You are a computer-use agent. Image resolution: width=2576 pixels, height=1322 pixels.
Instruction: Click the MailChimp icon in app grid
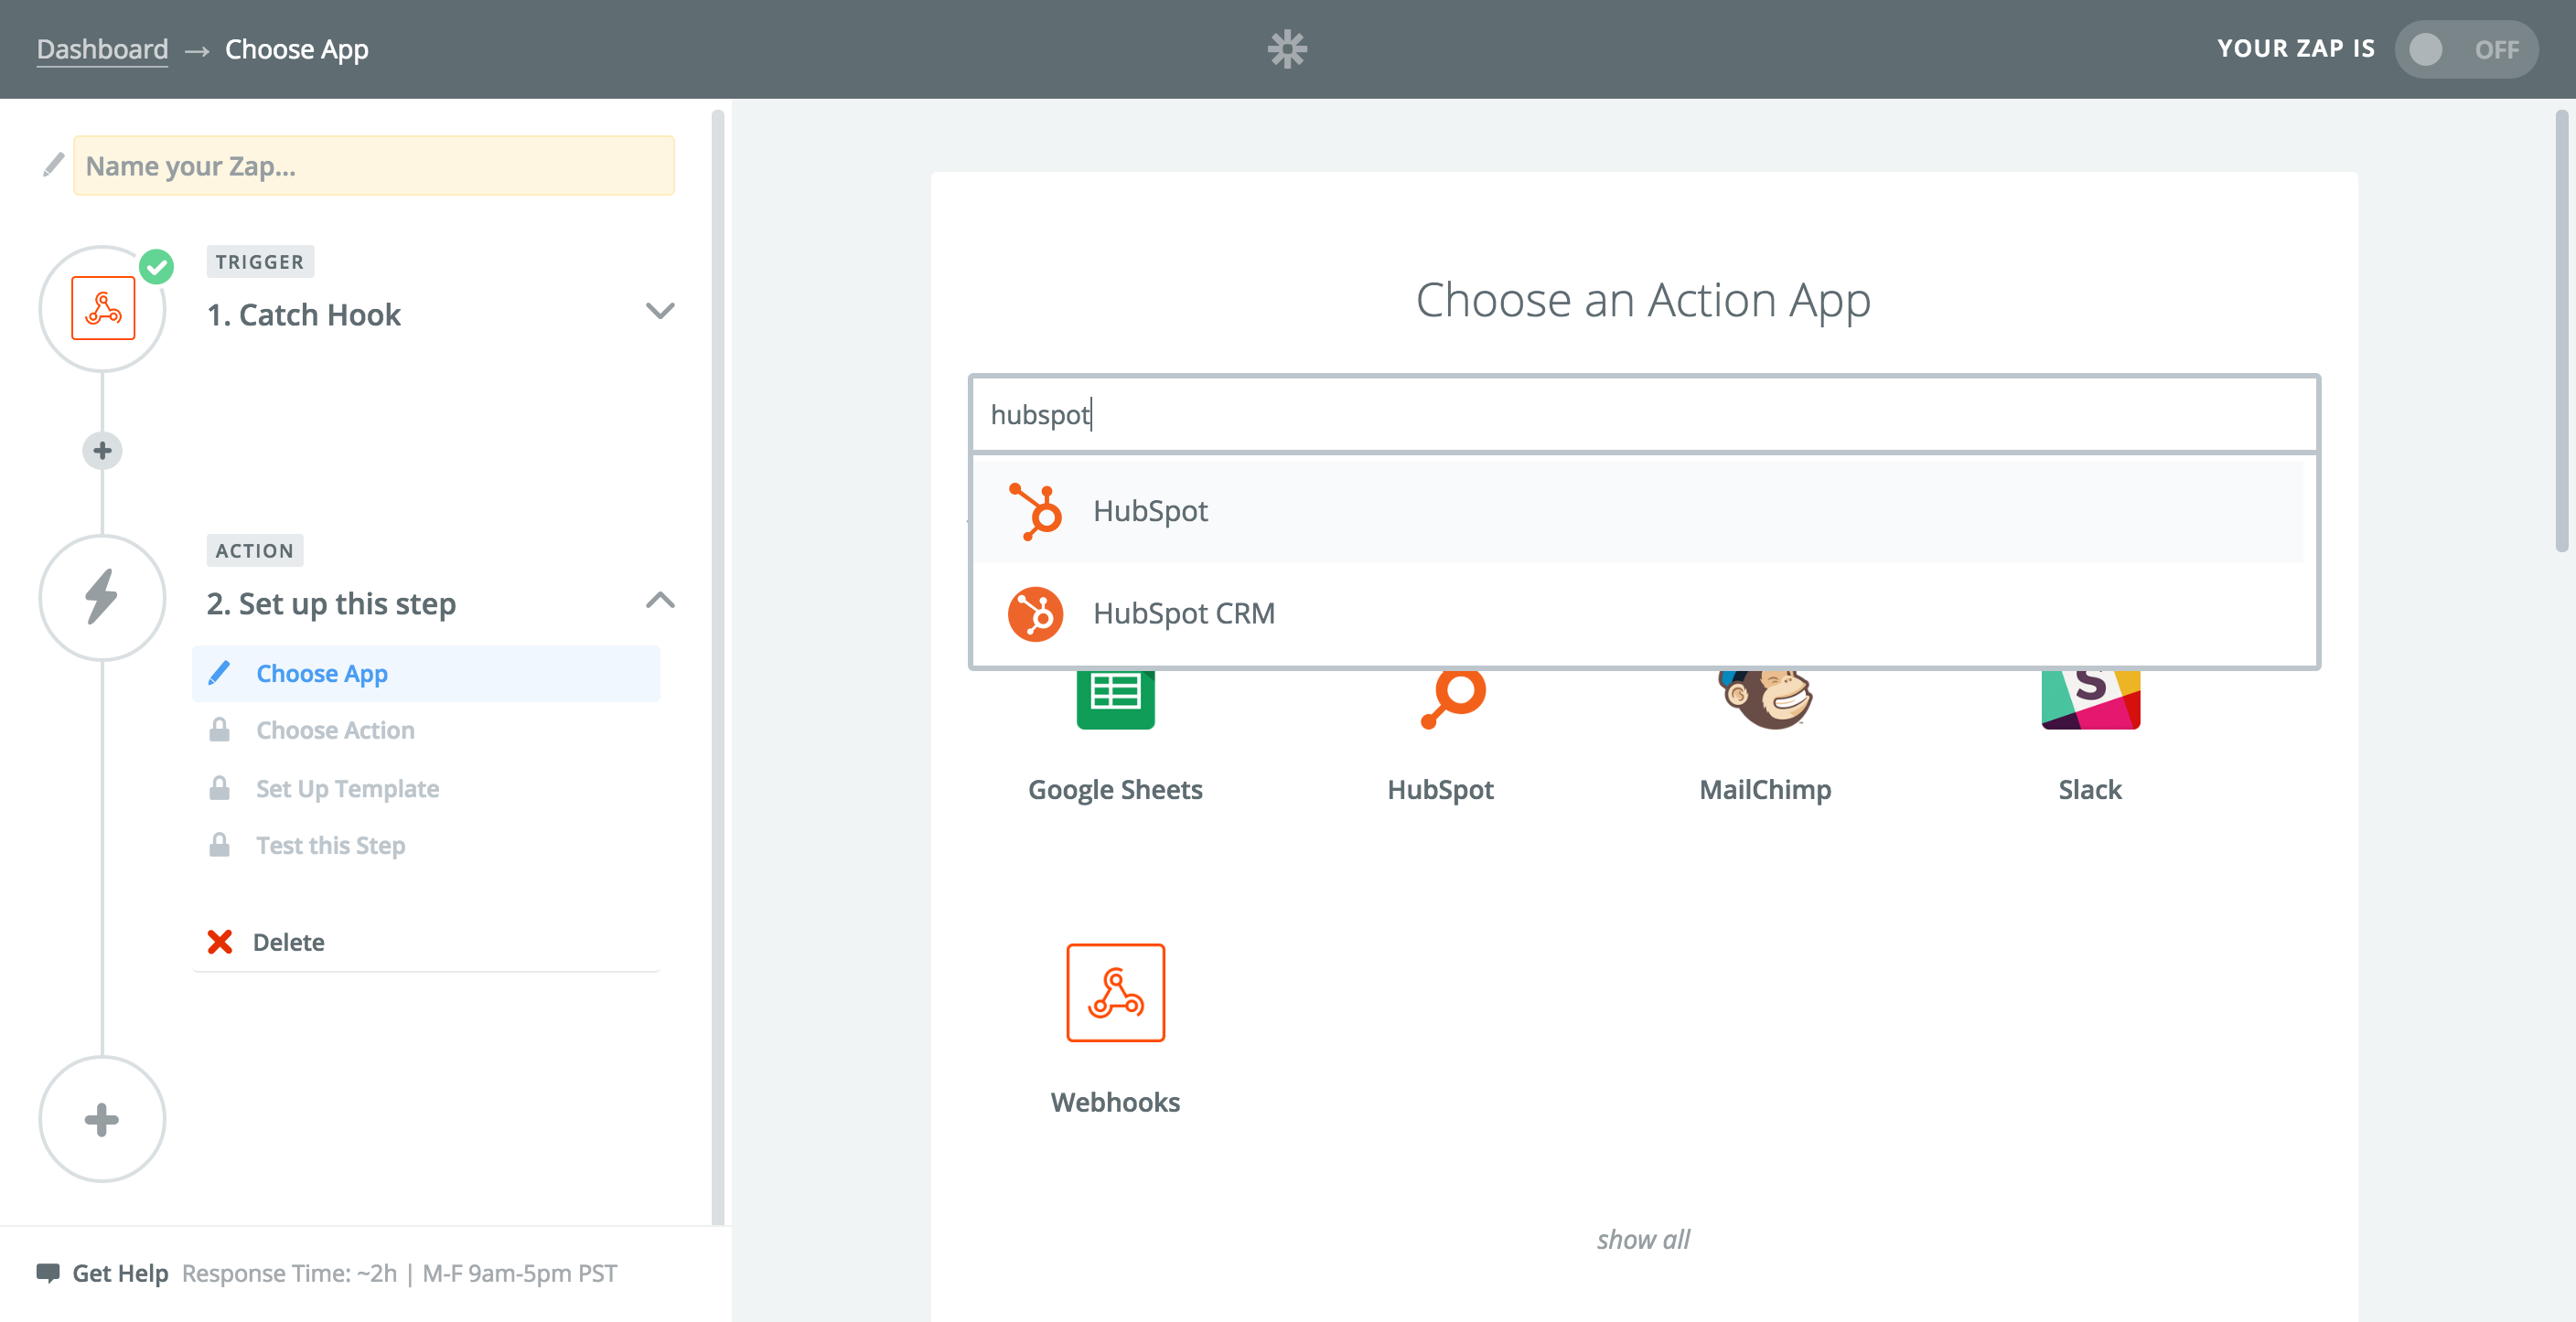pyautogui.click(x=1765, y=691)
